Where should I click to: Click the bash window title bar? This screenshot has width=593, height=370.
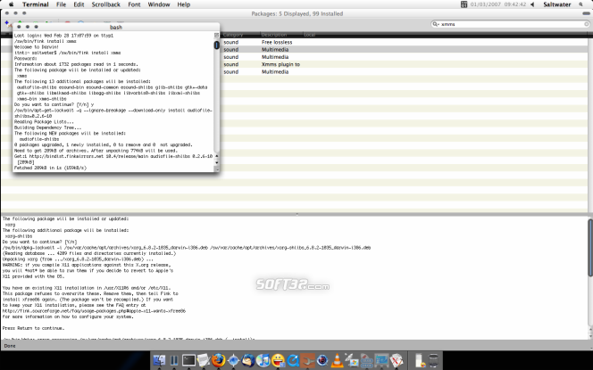click(x=116, y=28)
